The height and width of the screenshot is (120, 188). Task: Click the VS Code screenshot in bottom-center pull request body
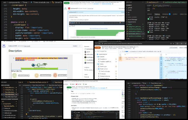point(95,115)
